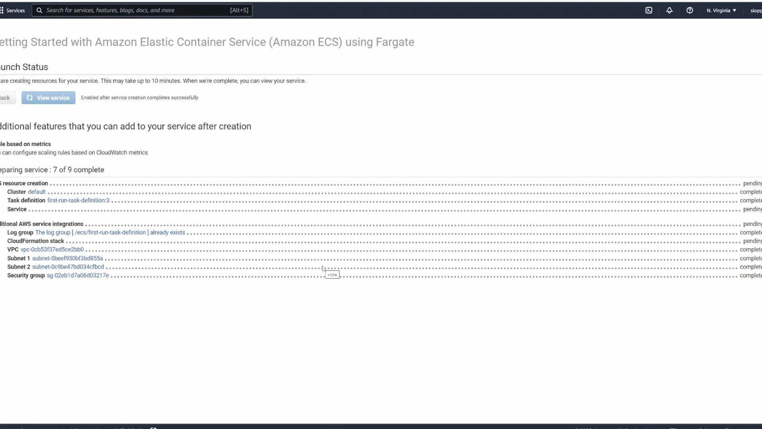Open the account name dropdown
Screen dimensions: 762x429
[755, 10]
